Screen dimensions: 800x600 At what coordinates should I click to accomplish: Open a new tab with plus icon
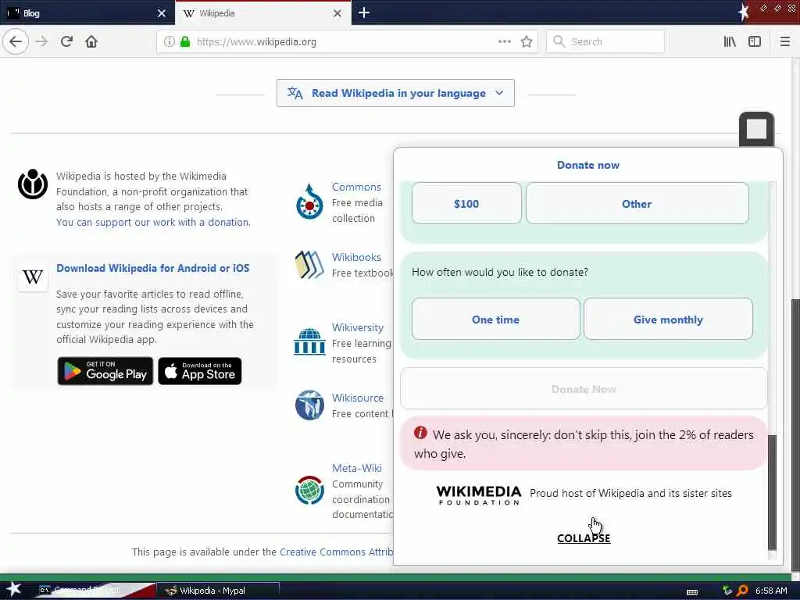pos(364,12)
